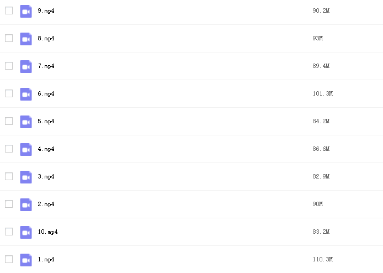Click the video icon for 5.mp4
Viewport: 383px width, 273px height.
[26, 122]
